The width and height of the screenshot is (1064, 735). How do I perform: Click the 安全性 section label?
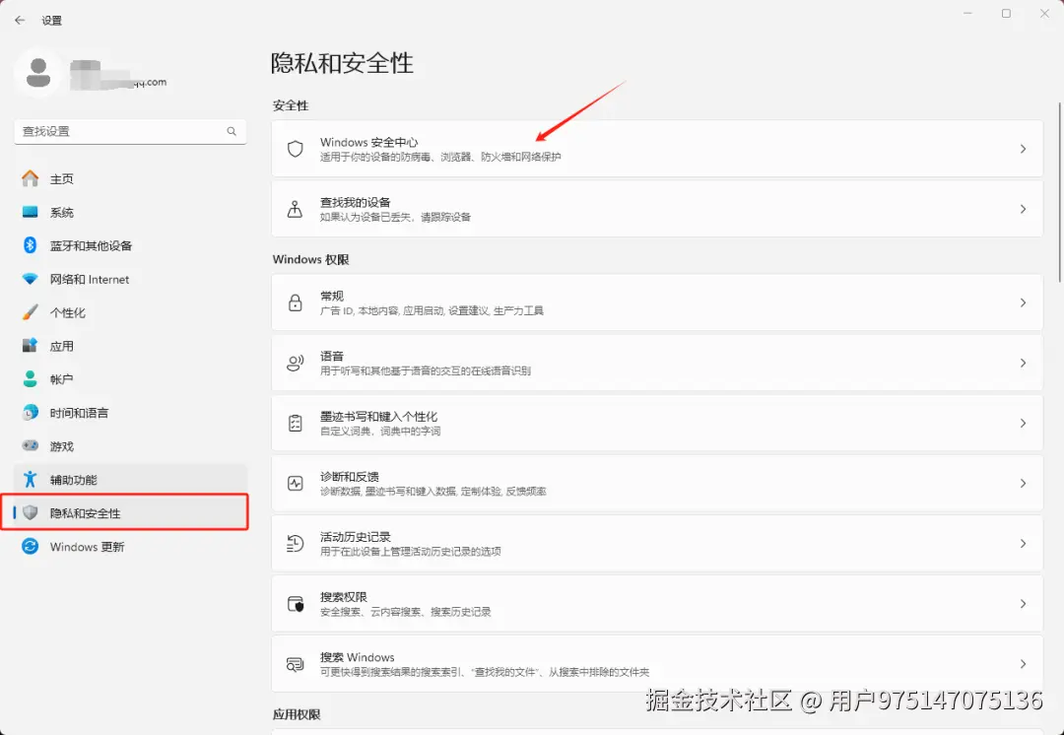pos(291,105)
